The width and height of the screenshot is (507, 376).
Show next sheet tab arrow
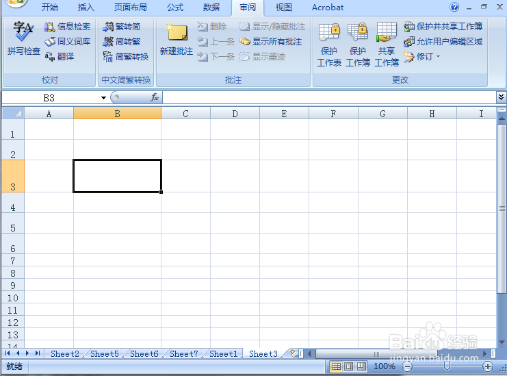[27, 353]
